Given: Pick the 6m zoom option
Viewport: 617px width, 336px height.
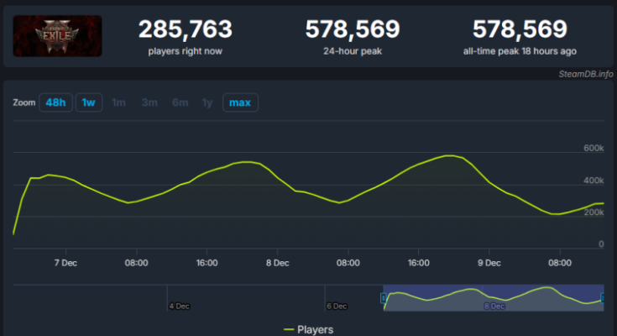Looking at the screenshot, I should click(180, 103).
